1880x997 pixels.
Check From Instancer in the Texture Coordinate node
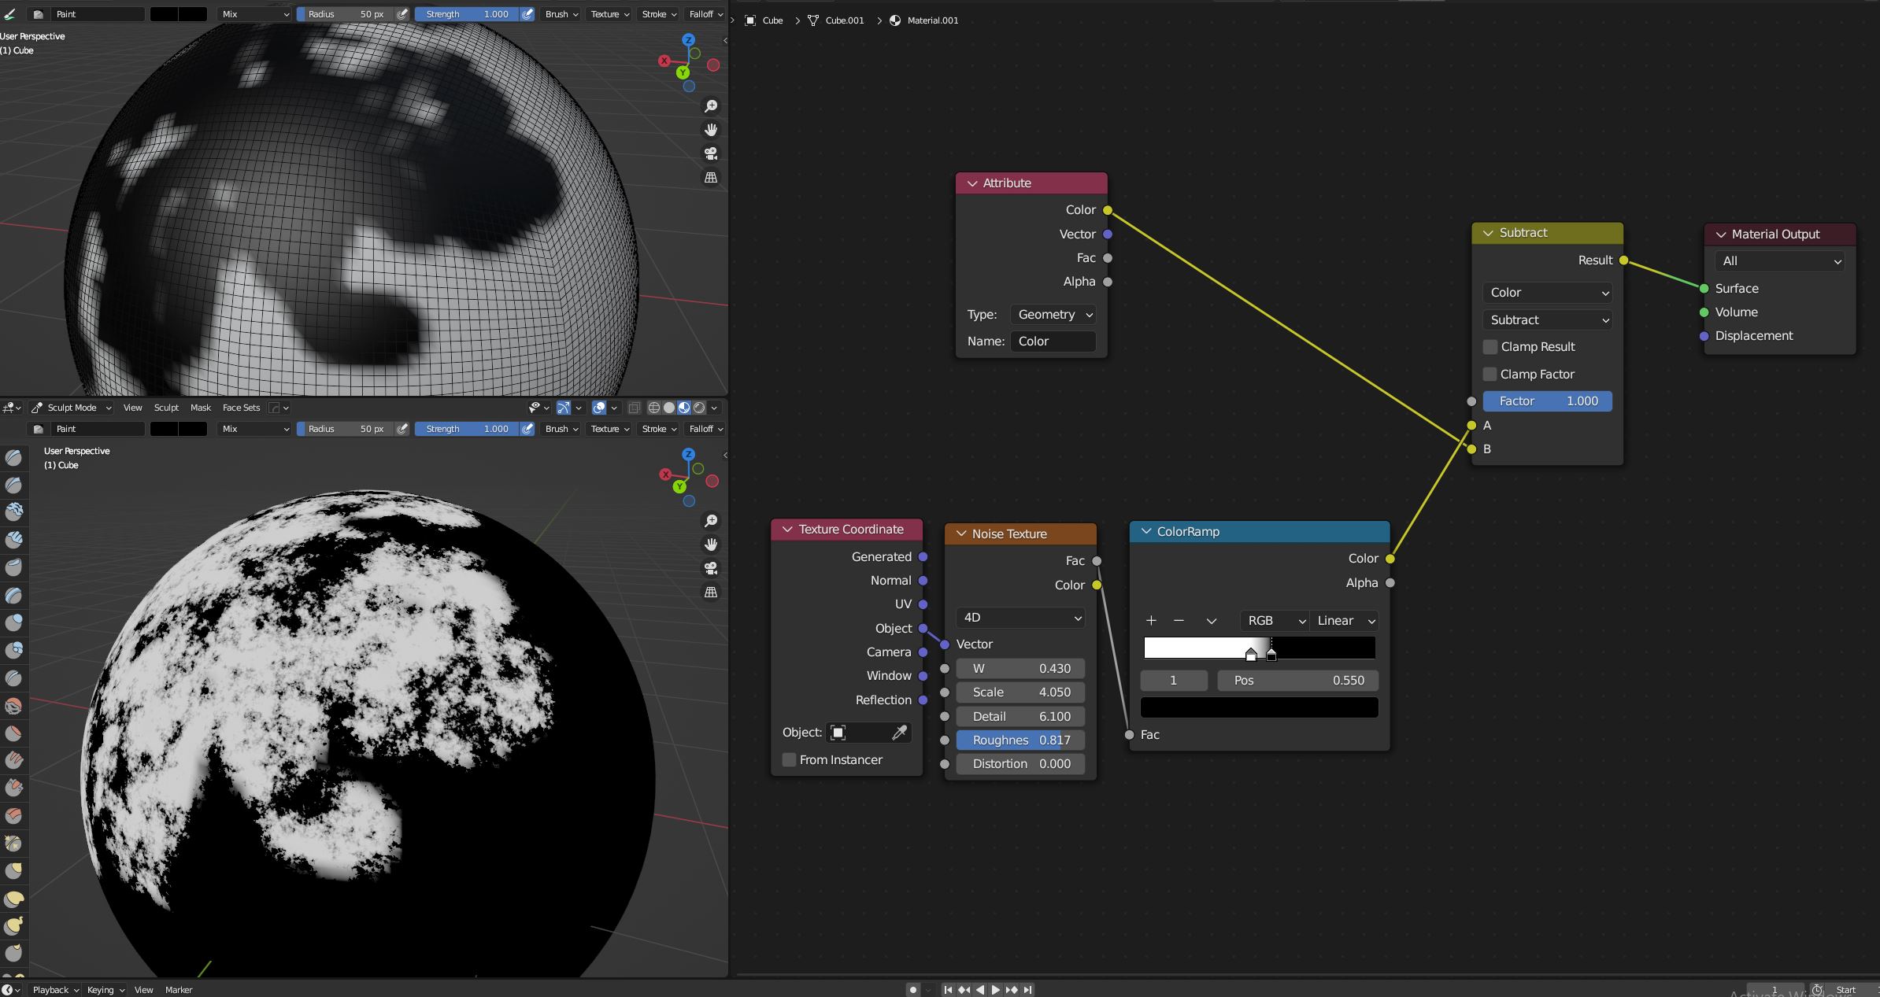788,759
